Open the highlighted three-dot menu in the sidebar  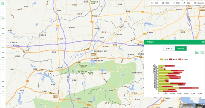coord(3,19)
